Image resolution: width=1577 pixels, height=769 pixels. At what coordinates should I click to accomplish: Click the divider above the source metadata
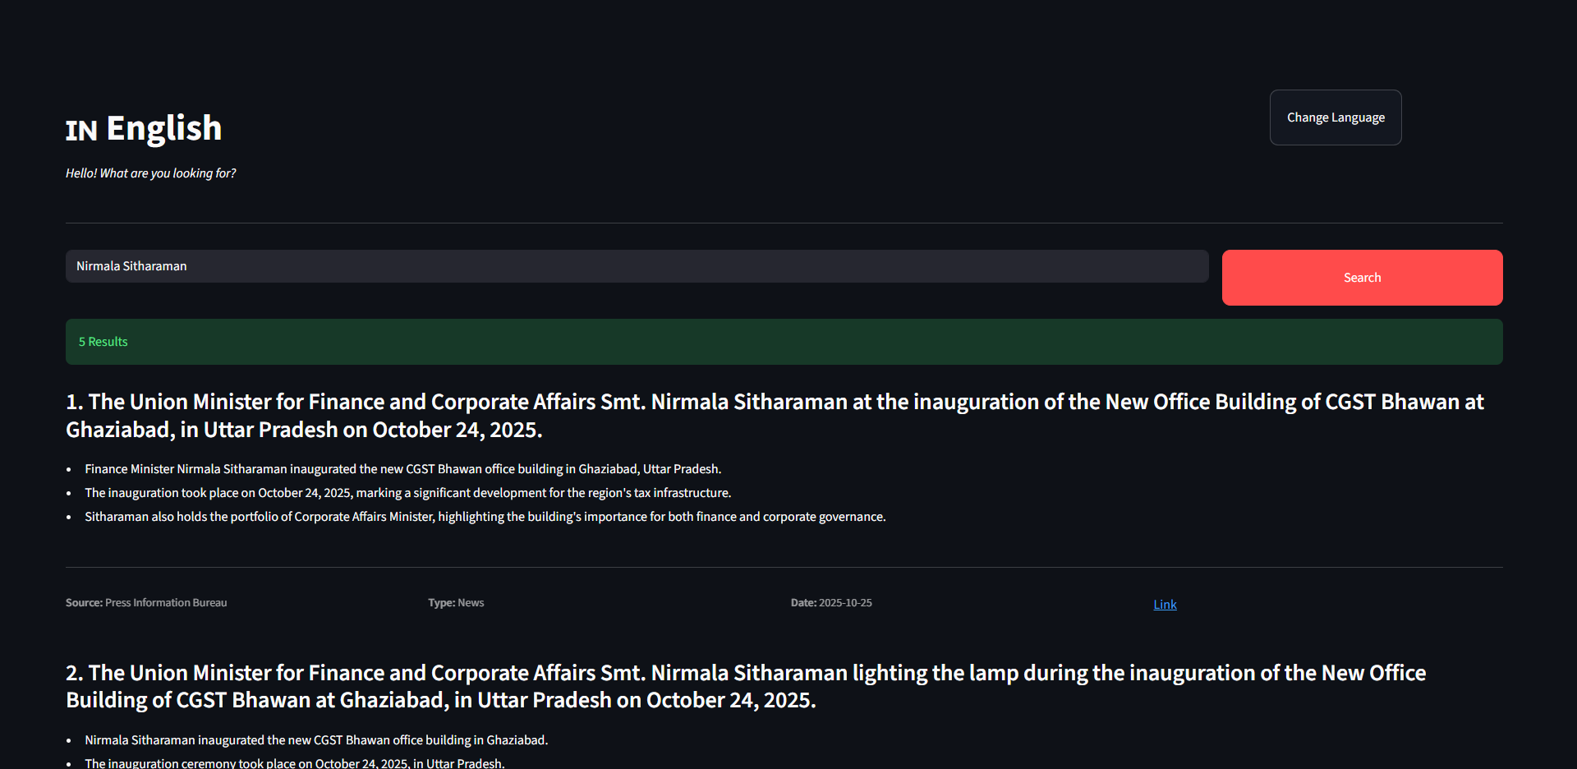tap(784, 567)
